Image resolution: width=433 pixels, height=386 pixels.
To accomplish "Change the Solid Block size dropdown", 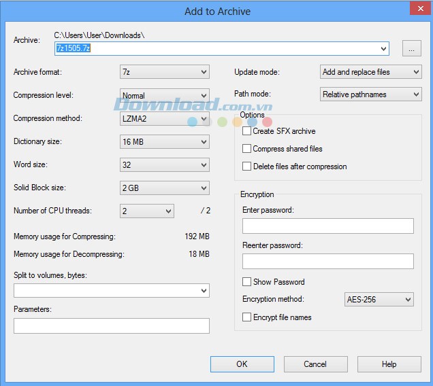I will pyautogui.click(x=164, y=188).
